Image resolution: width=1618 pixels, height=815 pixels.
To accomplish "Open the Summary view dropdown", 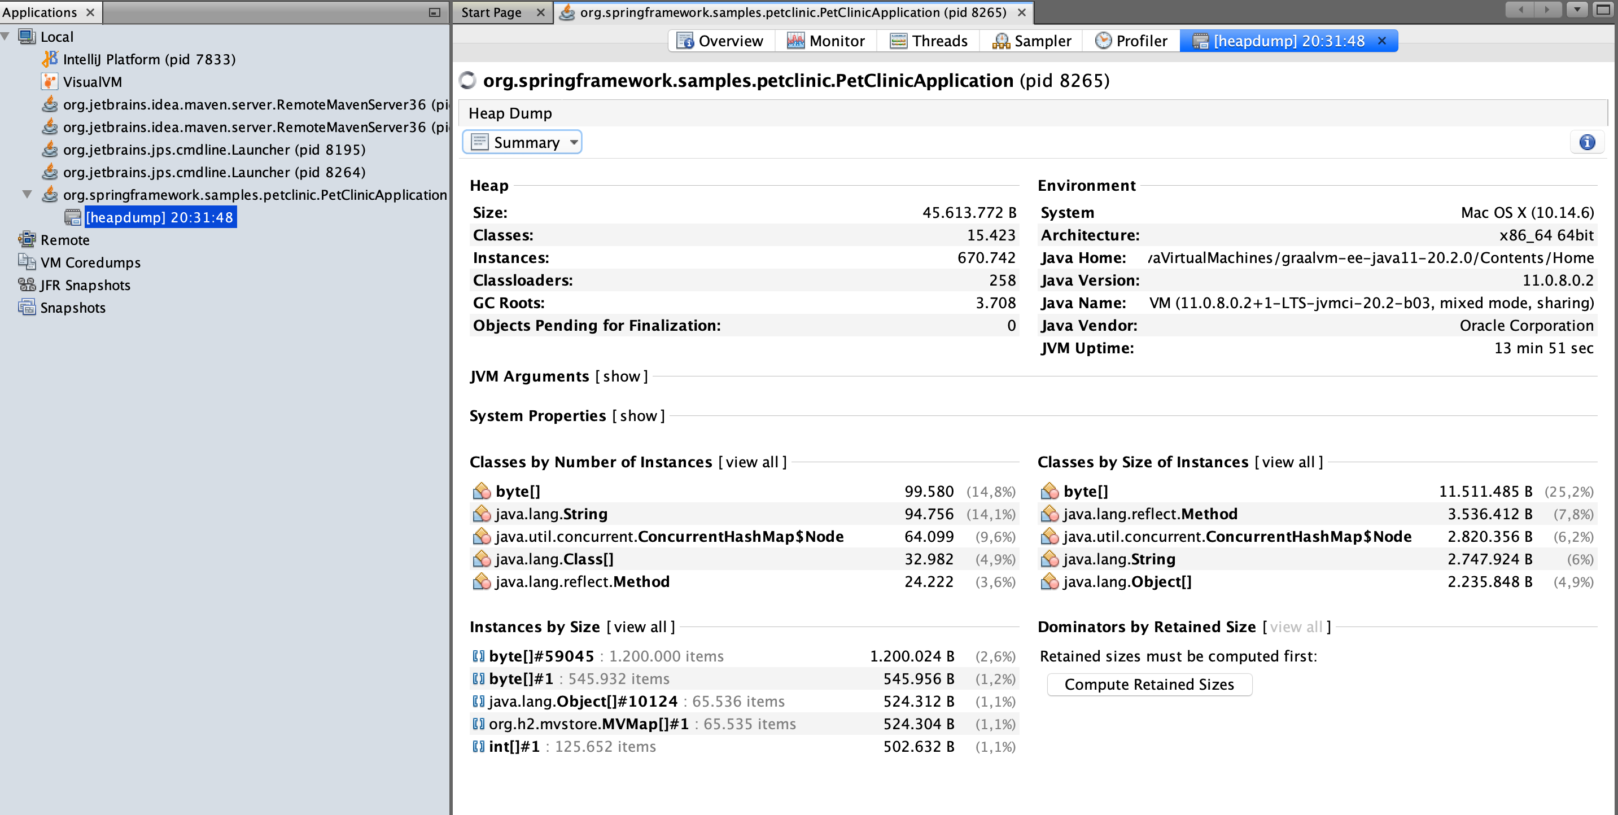I will [x=522, y=143].
